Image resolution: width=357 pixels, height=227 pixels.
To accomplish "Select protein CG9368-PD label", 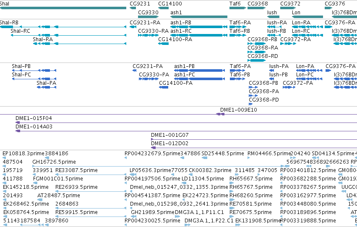I will coord(264,100).
